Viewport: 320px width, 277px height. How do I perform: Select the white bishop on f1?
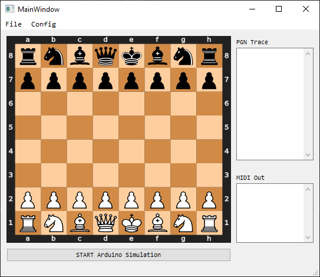point(157,223)
